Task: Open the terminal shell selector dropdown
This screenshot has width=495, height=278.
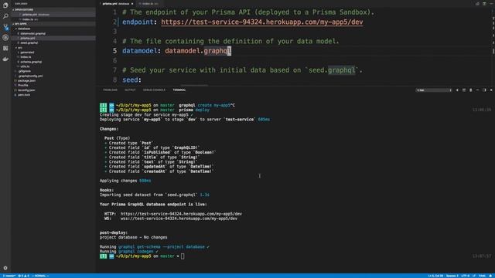Action: [434, 90]
